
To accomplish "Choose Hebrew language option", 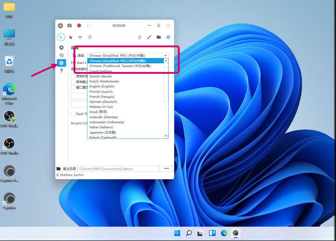I will (x=126, y=107).
